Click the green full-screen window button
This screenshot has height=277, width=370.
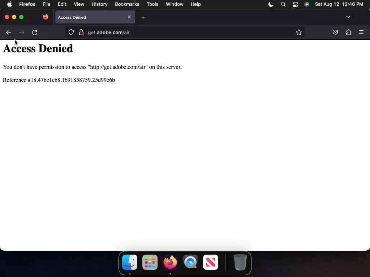21,17
